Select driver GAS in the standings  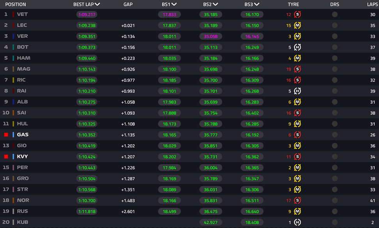(x=23, y=135)
